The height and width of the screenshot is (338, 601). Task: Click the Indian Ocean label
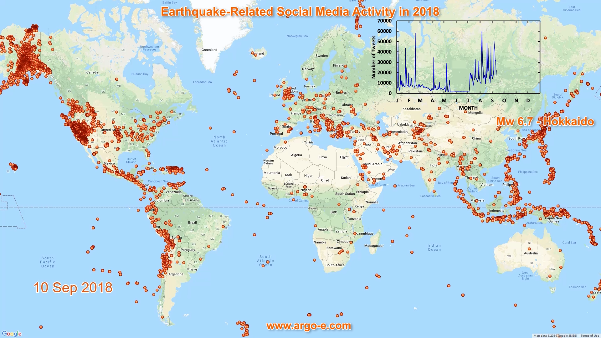click(x=434, y=248)
